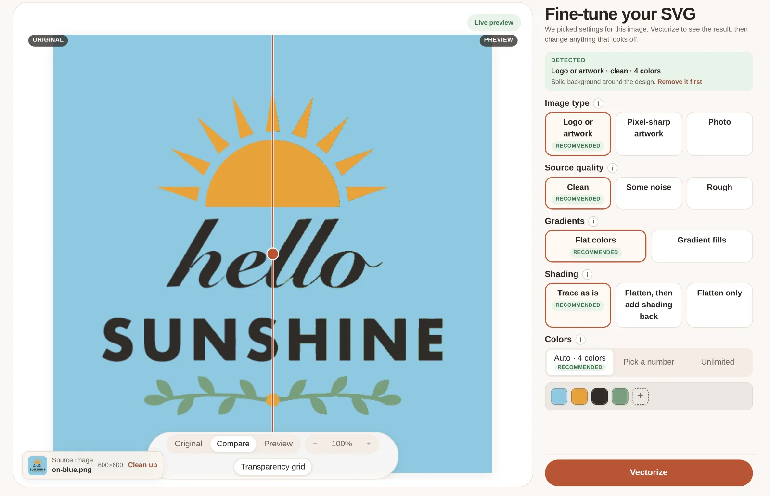Open the Image type info icon
Screen dimensions: 770x496
tap(598, 103)
